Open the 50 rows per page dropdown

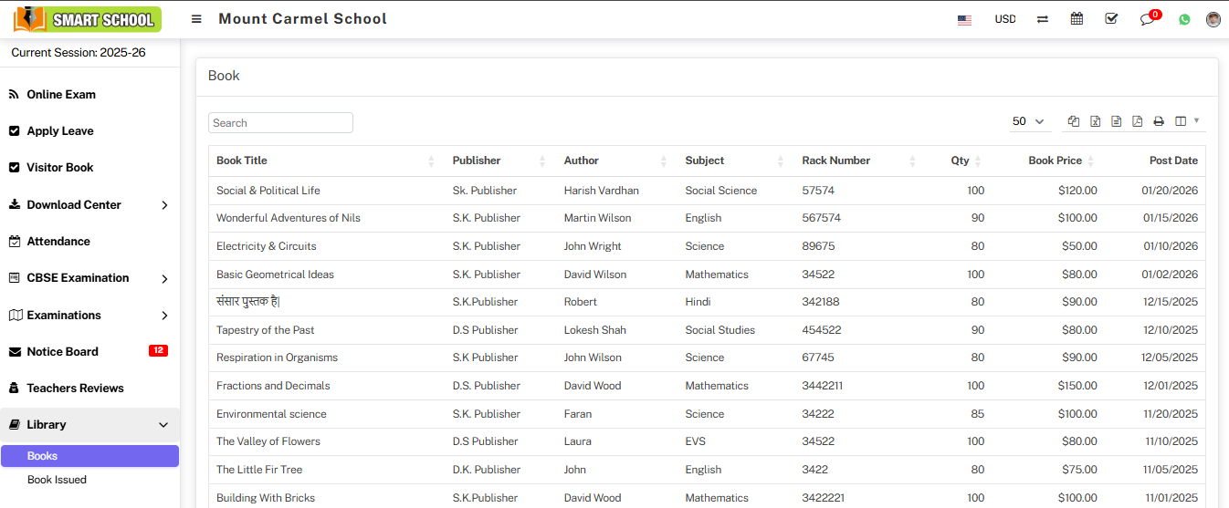(1028, 121)
